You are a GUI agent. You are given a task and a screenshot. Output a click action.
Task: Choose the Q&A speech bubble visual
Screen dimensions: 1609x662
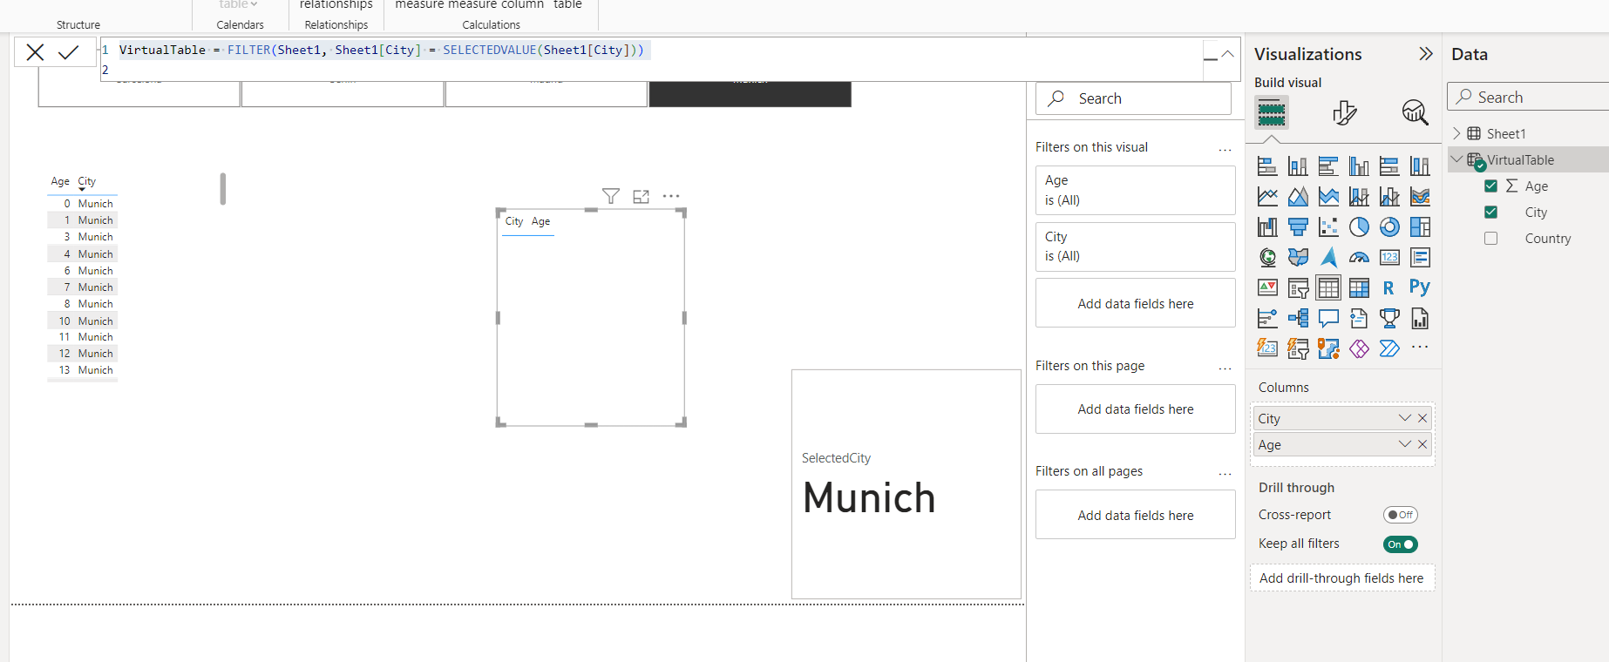[x=1328, y=318]
